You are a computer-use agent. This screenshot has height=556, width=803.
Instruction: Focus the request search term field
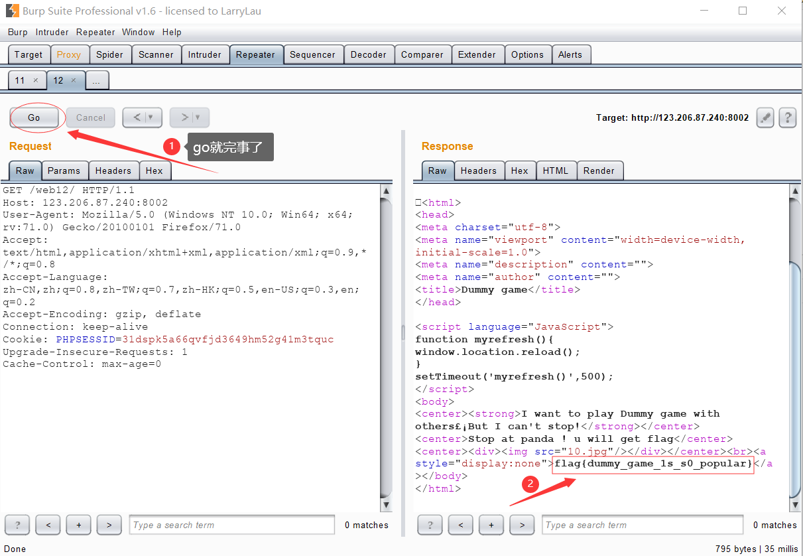[x=232, y=525]
